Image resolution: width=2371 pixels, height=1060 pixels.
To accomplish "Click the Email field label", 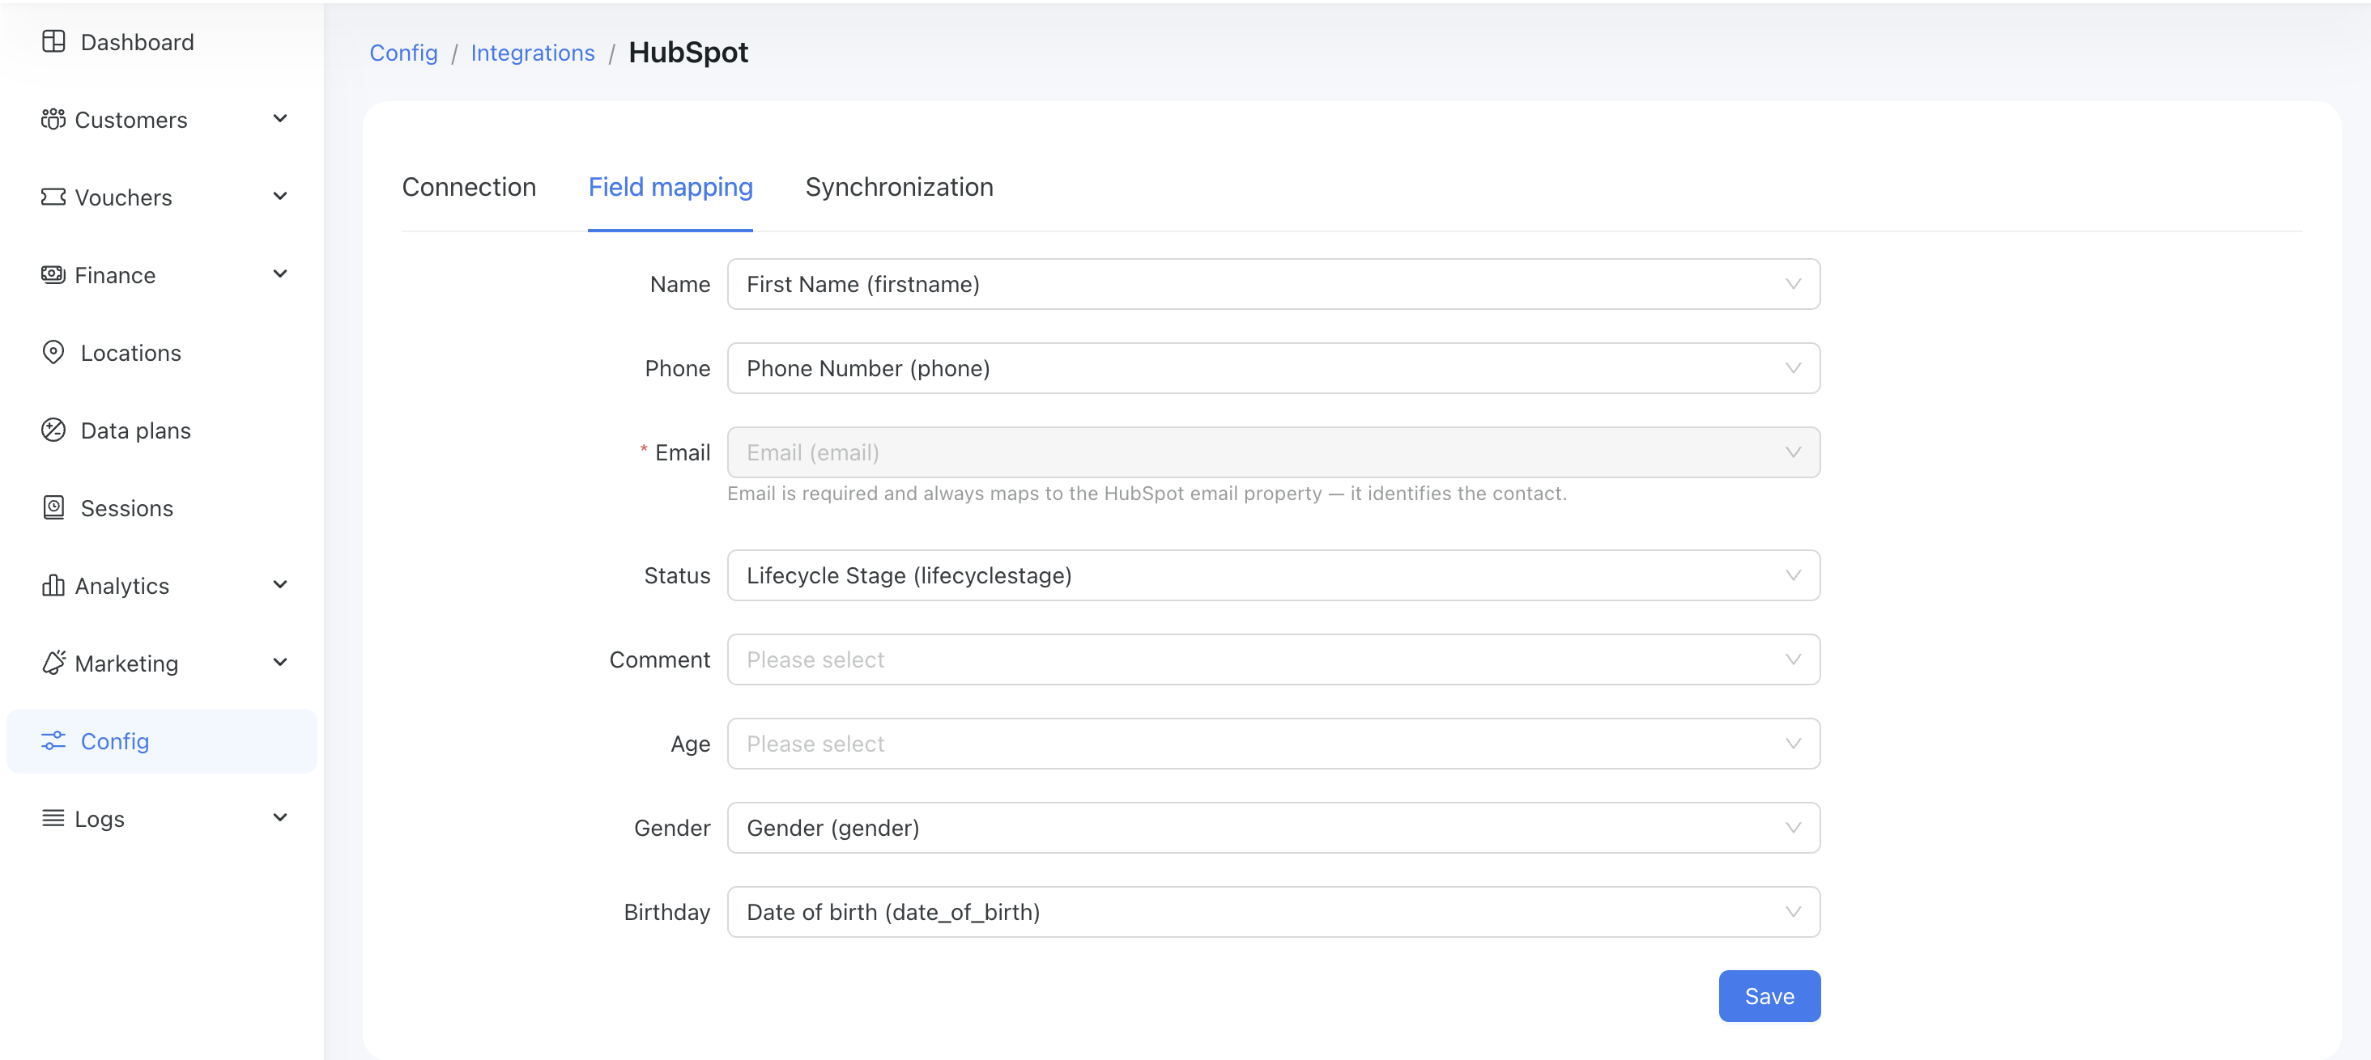I will pos(682,452).
